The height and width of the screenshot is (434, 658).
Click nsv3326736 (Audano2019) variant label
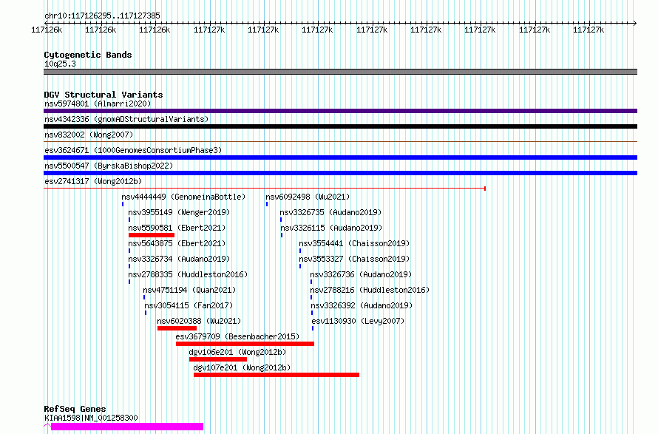pyautogui.click(x=361, y=274)
